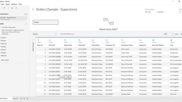Click the Abc type icon above Customer ID

(x=107, y=40)
